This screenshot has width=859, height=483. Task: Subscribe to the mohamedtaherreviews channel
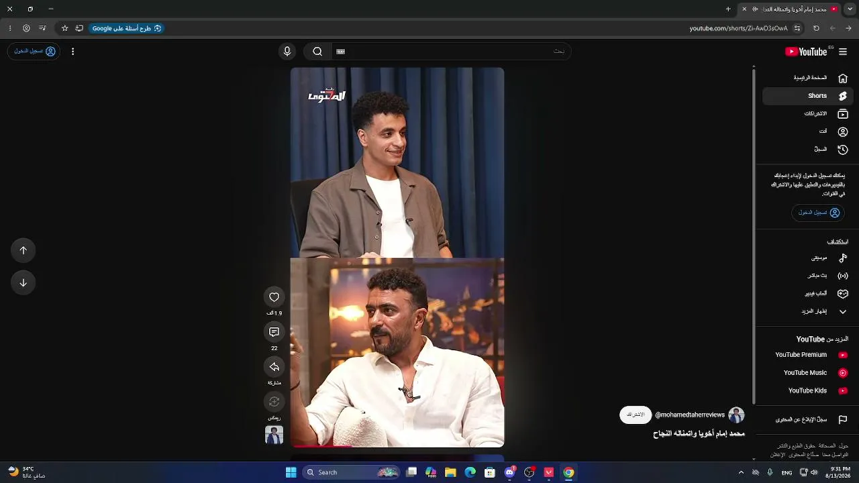point(636,415)
